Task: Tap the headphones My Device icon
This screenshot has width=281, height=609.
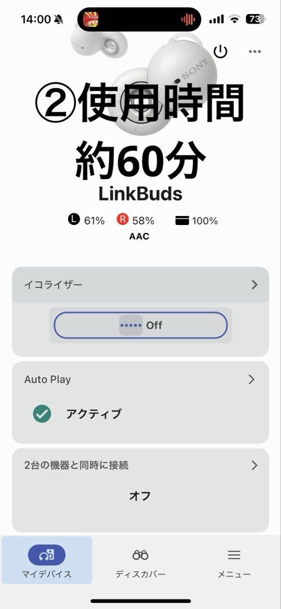Action: pos(47,555)
